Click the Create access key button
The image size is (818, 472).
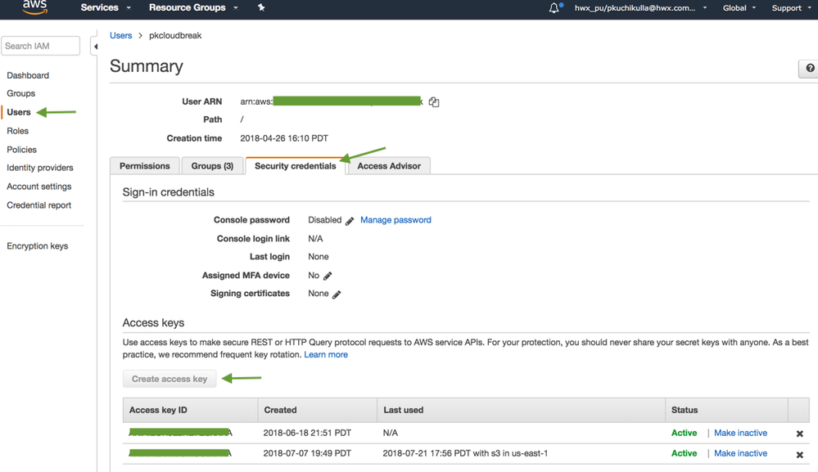(169, 379)
